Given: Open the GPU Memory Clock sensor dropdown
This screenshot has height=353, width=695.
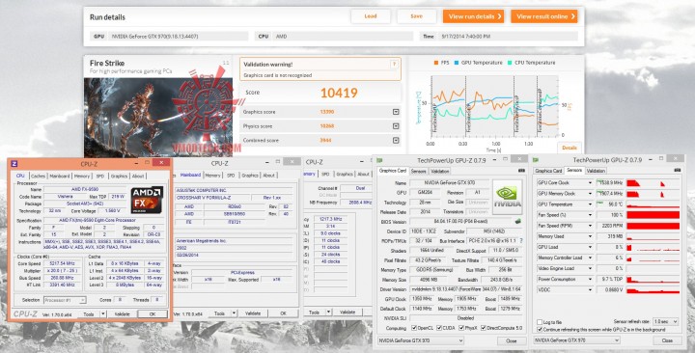Looking at the screenshot, I should pos(590,194).
